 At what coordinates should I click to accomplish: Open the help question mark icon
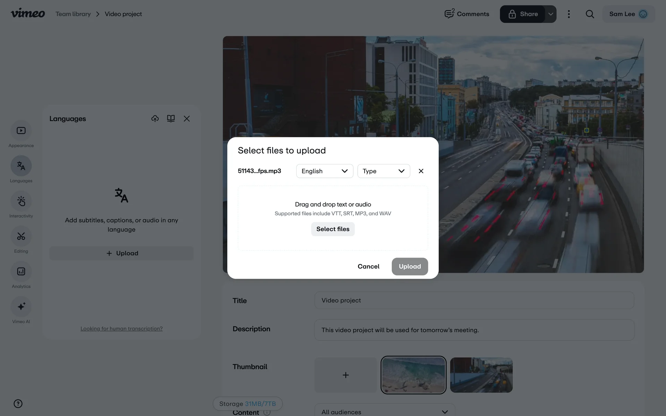click(x=18, y=404)
